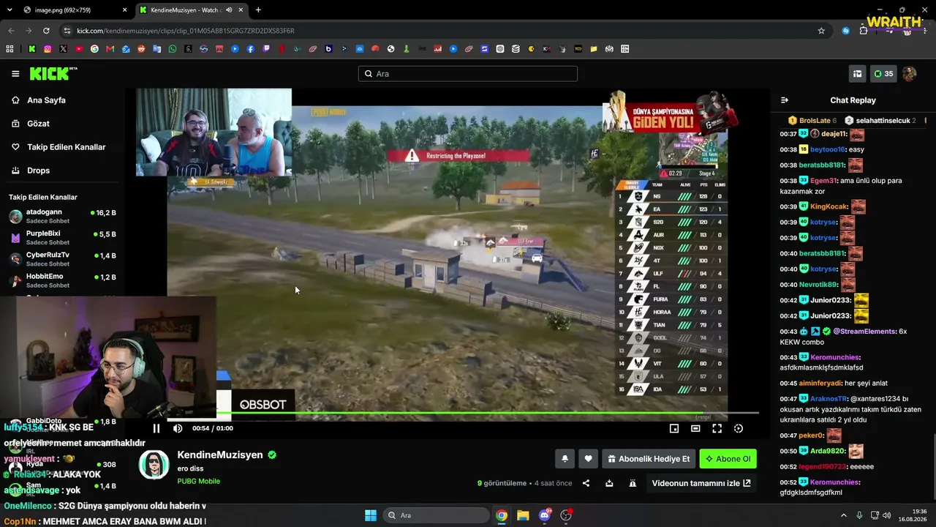This screenshot has height=527, width=936.
Task: Open KendineMuzisyen channel avatar
Action: click(154, 465)
